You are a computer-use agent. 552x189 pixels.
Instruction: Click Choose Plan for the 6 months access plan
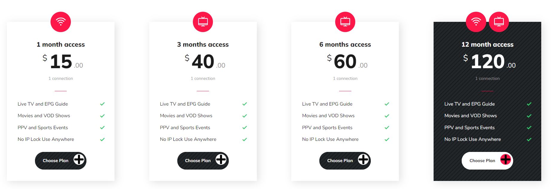pos(345,160)
